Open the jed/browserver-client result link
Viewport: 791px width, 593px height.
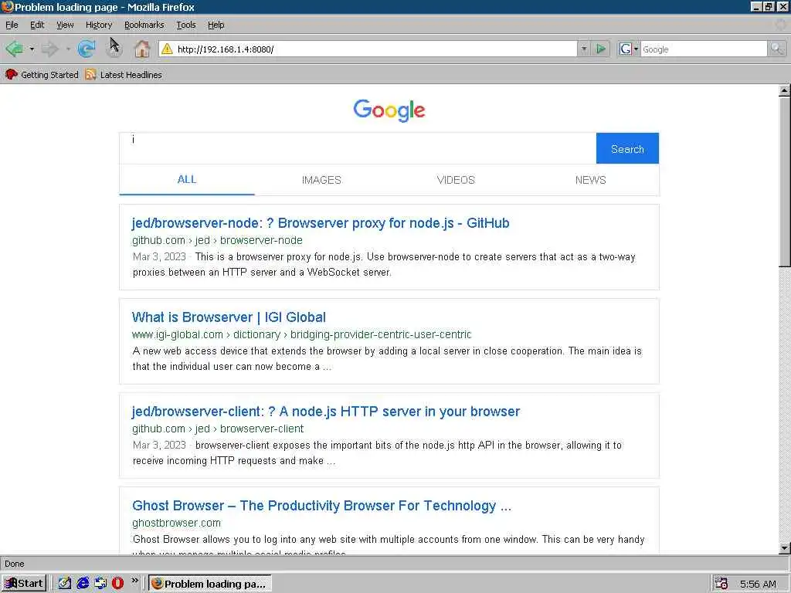click(x=326, y=412)
